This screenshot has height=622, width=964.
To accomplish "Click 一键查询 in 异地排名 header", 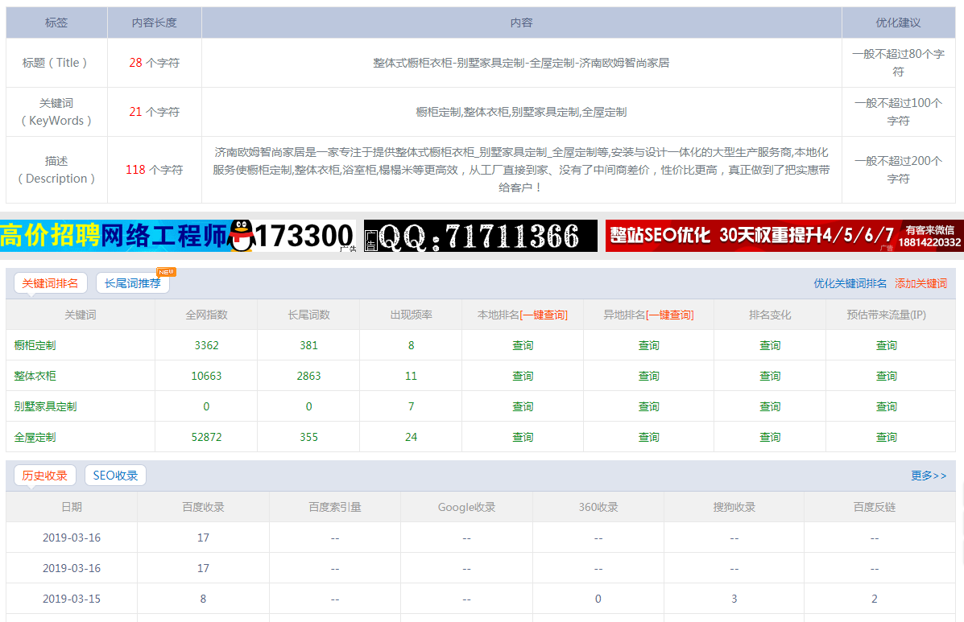I will pyautogui.click(x=670, y=315).
